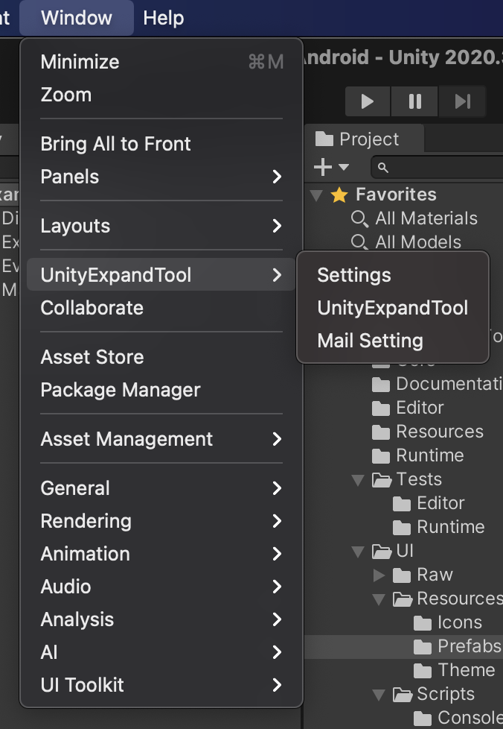Click the Theme folder icon
The width and height of the screenshot is (503, 729).
(422, 670)
